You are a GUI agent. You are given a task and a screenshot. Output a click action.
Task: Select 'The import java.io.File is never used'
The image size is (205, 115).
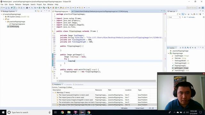[x=71, y=97]
